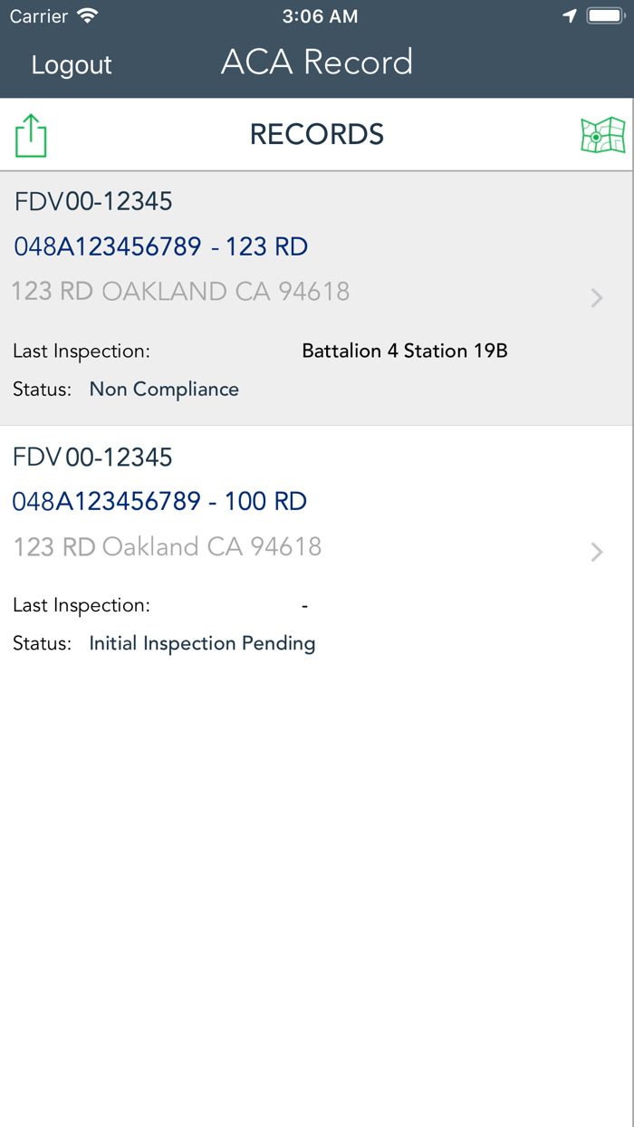Screen dimensions: 634x1127
Task: Tap the location arrow icon in the status bar
Action: click(569, 15)
